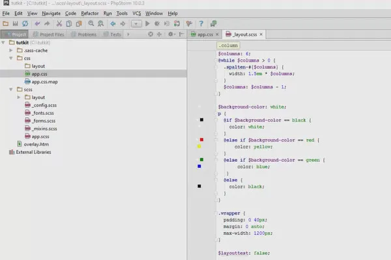Viewport: 391px width, 260px height.
Task: Click the toolbar icon right of Help
Action: [214, 23]
